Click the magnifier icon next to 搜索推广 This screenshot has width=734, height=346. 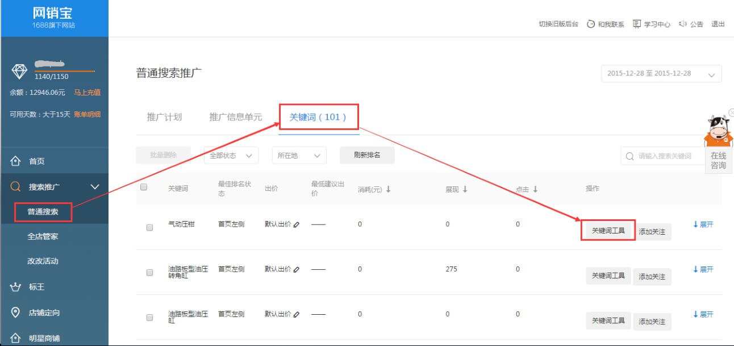(16, 187)
